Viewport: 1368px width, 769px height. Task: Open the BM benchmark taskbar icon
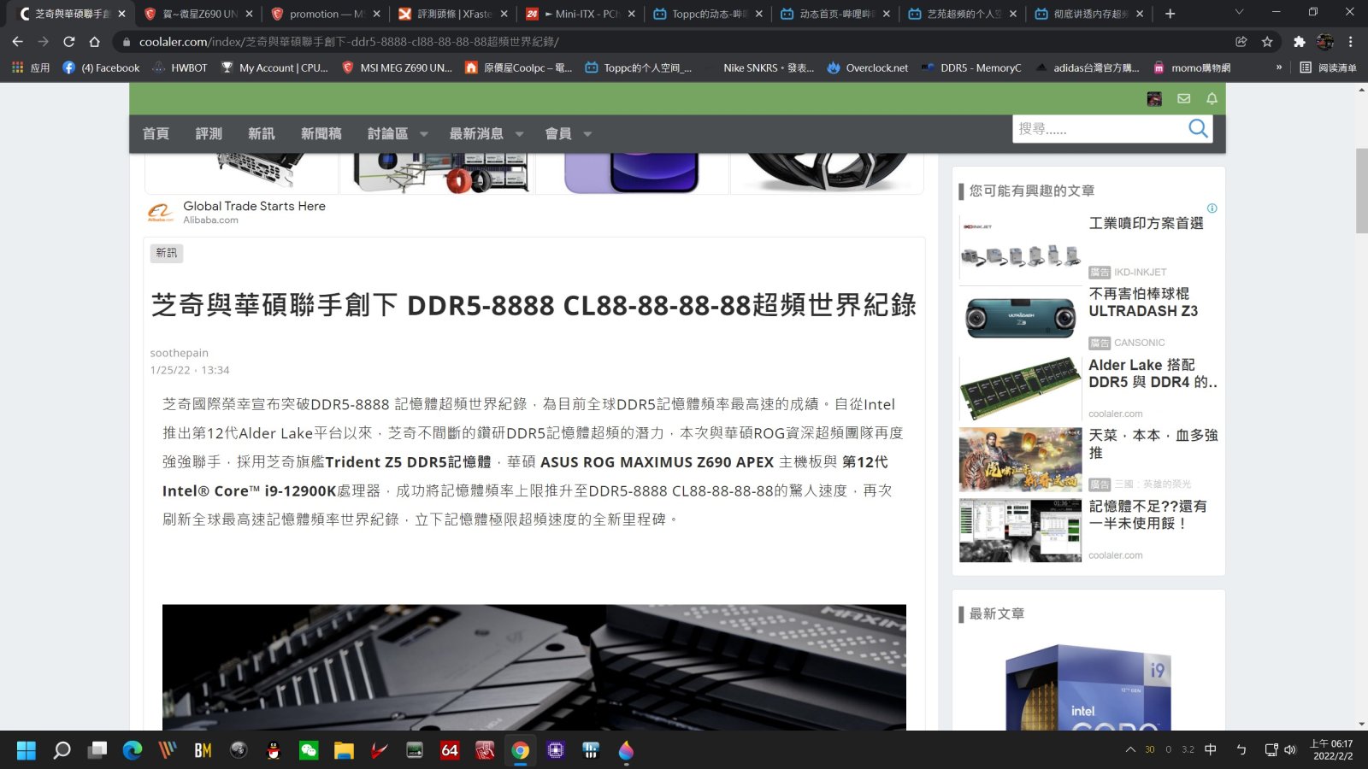(203, 750)
